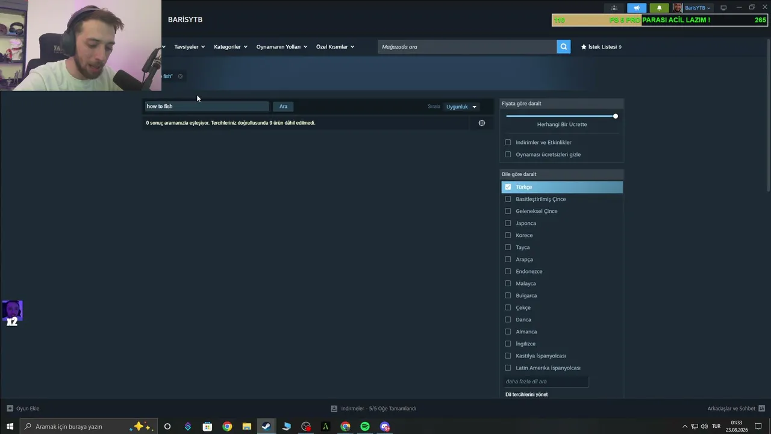Click the TUR keyboard language indicator
This screenshot has height=434, width=771.
click(716, 427)
